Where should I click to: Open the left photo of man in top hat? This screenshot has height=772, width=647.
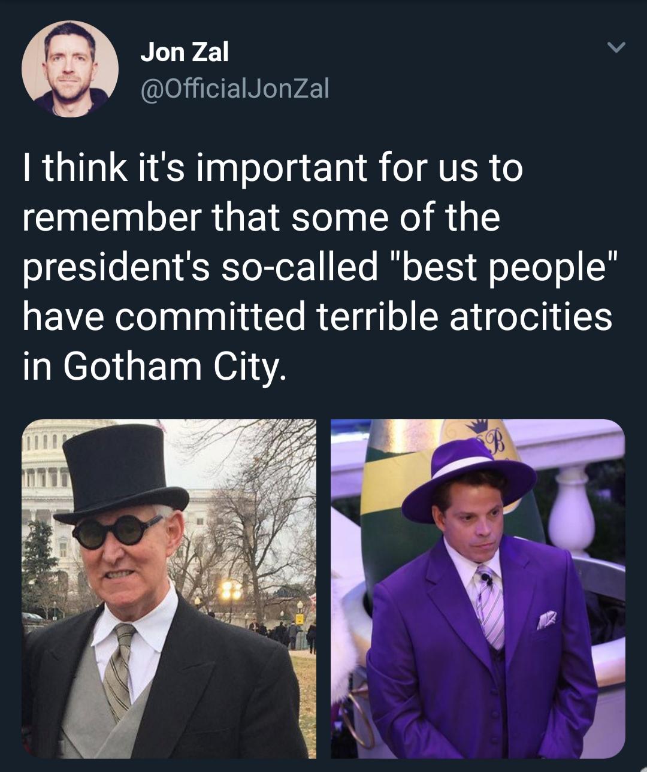169,588
